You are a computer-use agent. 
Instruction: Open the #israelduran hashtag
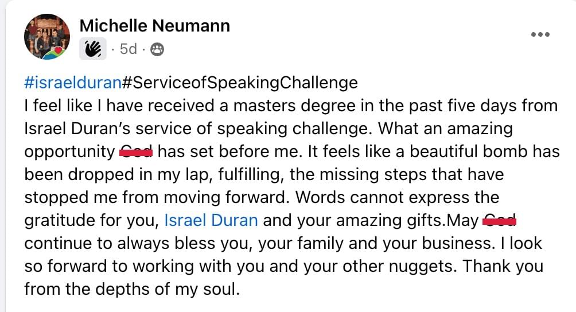(x=73, y=83)
